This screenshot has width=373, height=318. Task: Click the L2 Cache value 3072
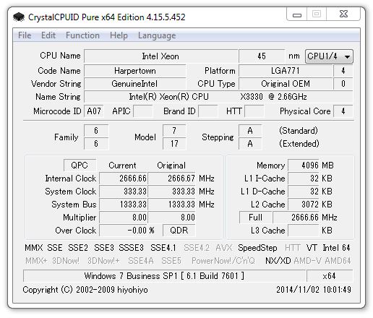[x=304, y=205]
